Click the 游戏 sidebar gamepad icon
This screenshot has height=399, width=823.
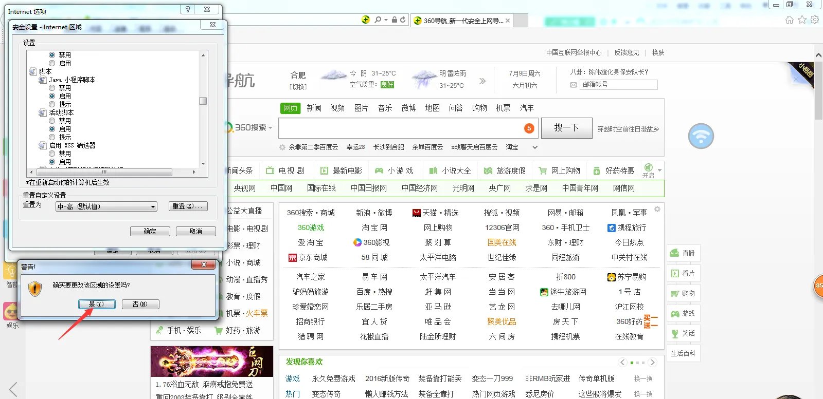pos(674,313)
